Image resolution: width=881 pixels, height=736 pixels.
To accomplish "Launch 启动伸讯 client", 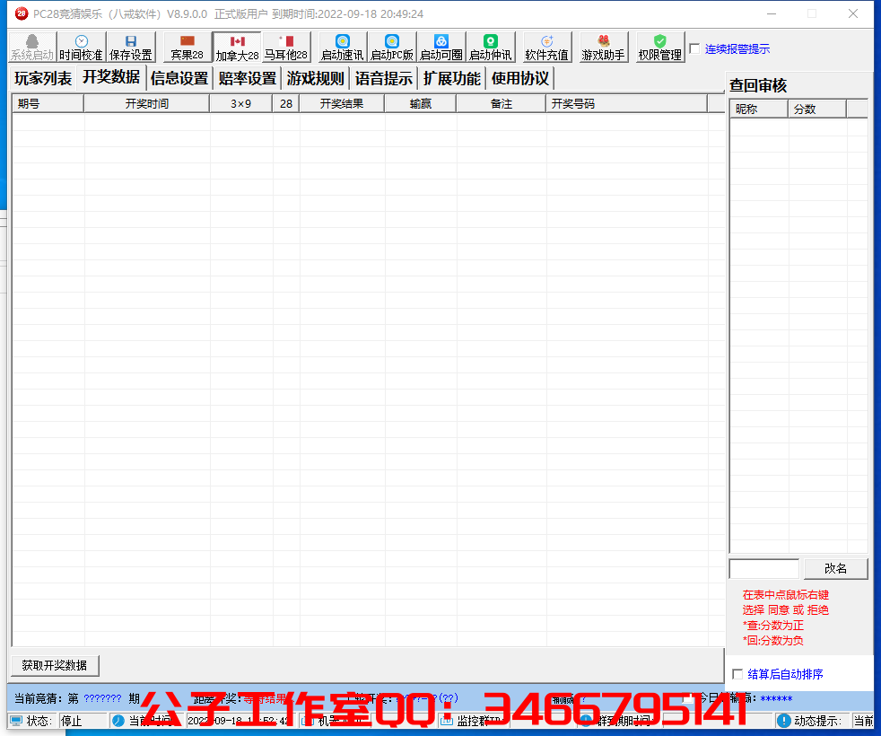I will click(491, 48).
